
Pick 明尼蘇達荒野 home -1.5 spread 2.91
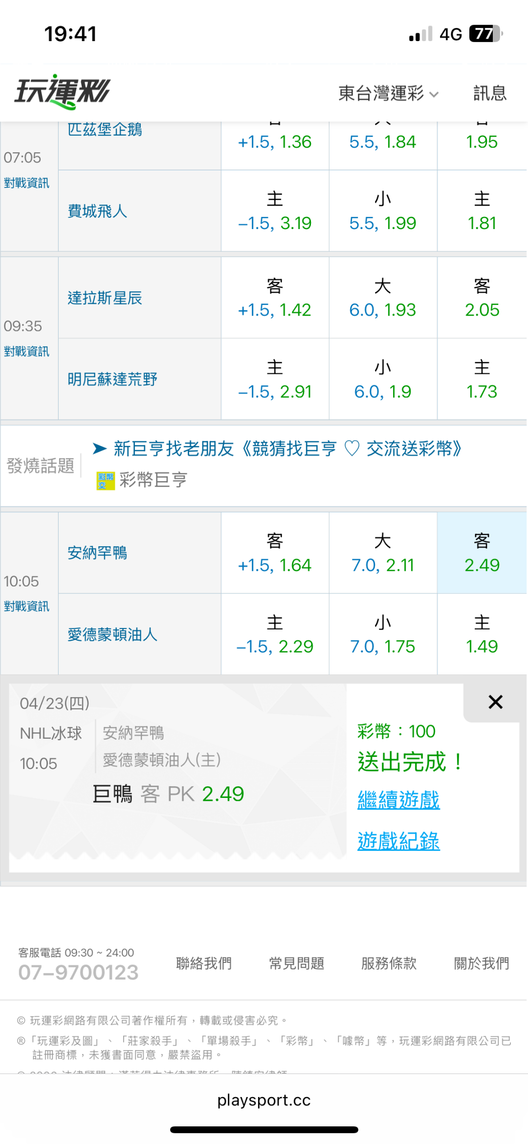click(x=275, y=379)
